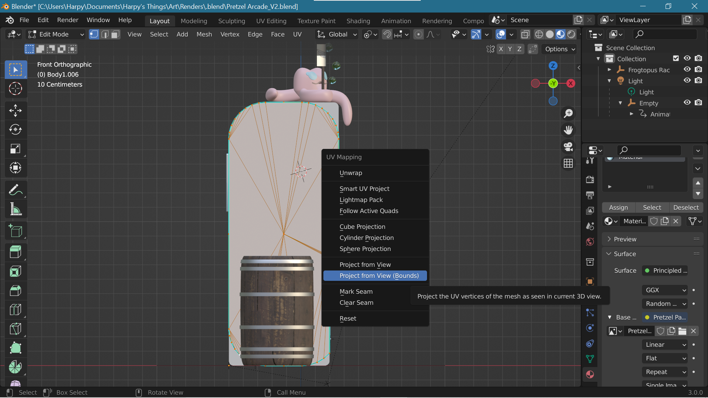This screenshot has height=398, width=708.
Task: Switch to UV Editing workspace tab
Action: click(271, 21)
